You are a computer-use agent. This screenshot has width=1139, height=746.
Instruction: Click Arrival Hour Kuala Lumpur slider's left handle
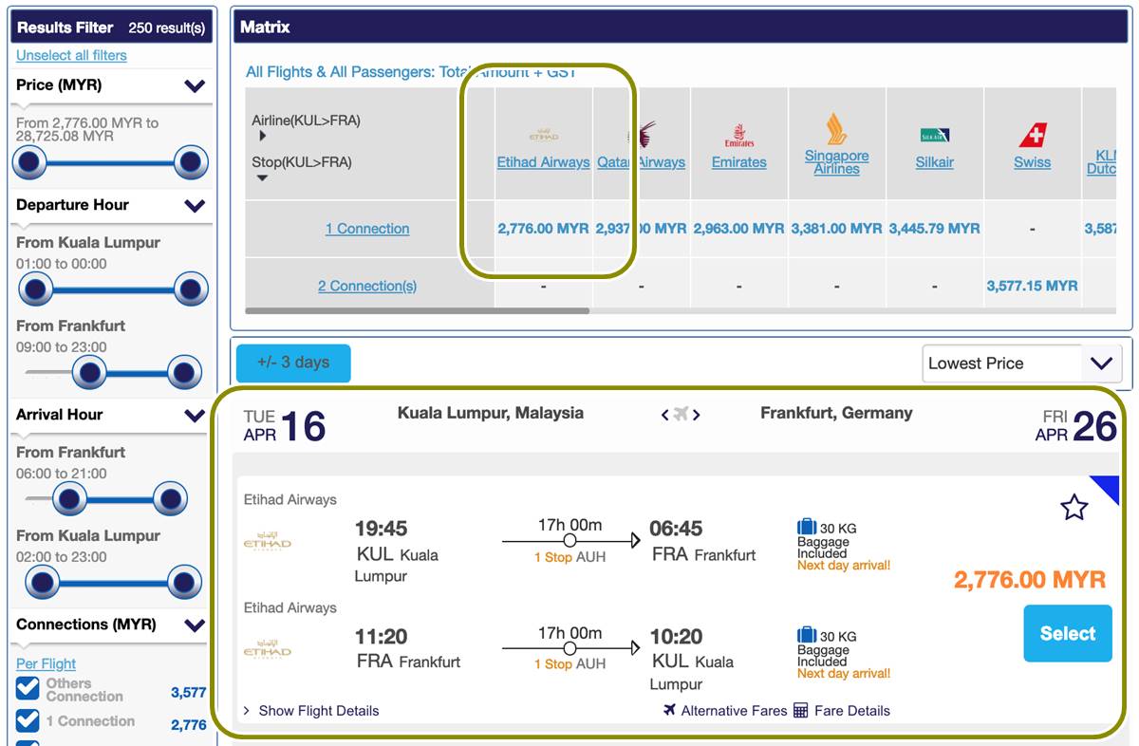43,581
